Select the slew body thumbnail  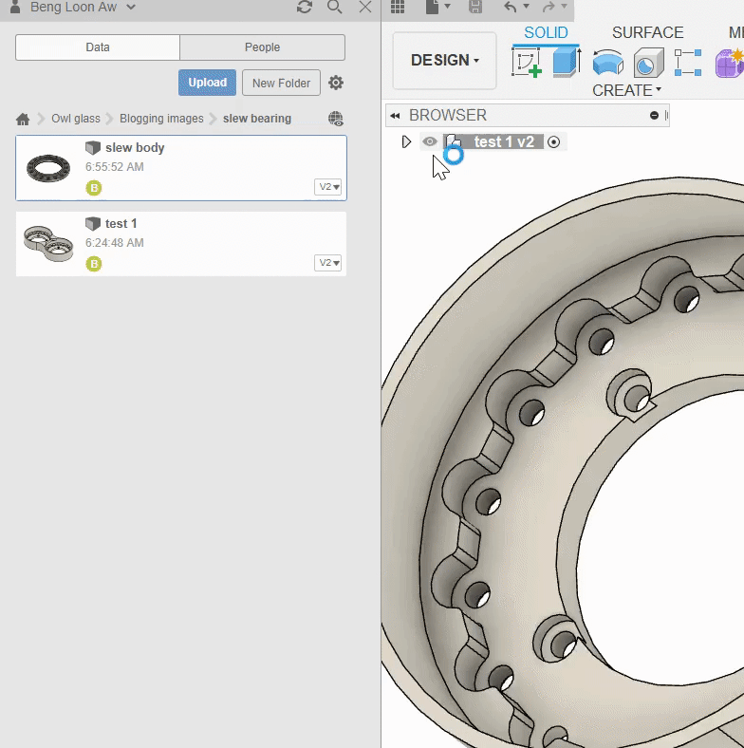coord(48,168)
